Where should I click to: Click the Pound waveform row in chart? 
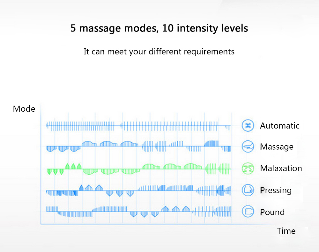138,211
